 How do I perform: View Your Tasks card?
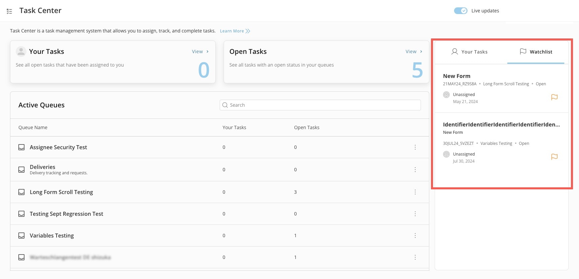(200, 52)
